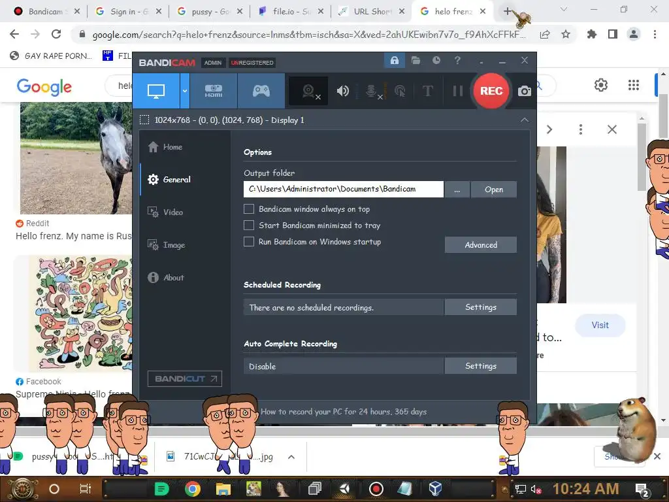Open the gray horse image thumbnail
The image size is (669, 502).
[76, 158]
